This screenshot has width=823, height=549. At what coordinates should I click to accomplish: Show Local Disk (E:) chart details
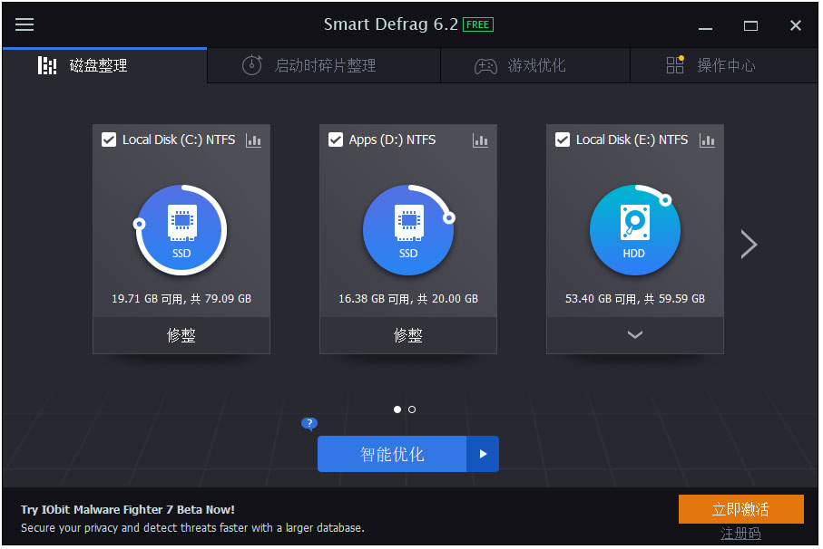coord(708,140)
